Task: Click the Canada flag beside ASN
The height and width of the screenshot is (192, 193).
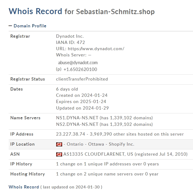Action: (x=59, y=154)
